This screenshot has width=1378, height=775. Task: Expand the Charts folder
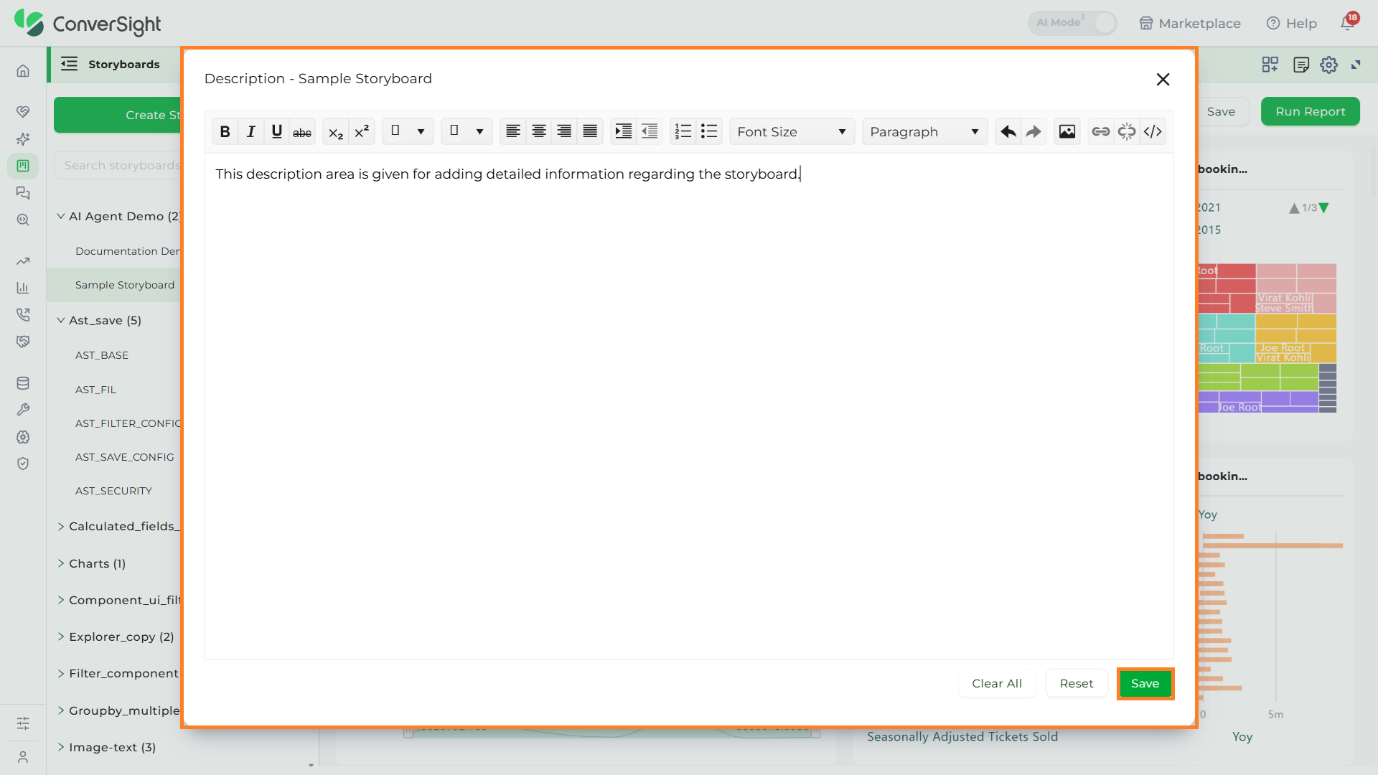click(x=61, y=563)
